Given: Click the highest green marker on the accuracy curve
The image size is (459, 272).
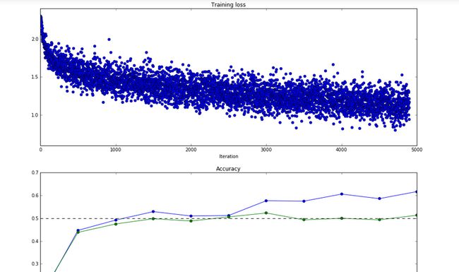Looking at the screenshot, I should (x=266, y=213).
